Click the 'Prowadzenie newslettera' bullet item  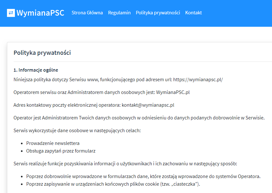point(53,143)
